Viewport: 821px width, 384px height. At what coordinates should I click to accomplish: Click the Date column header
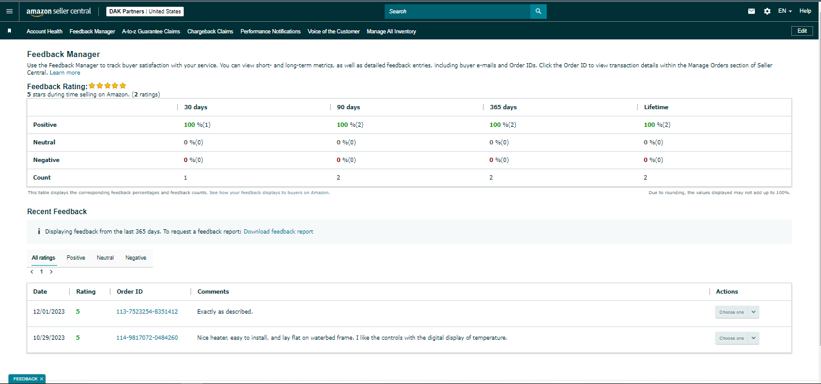40,292
